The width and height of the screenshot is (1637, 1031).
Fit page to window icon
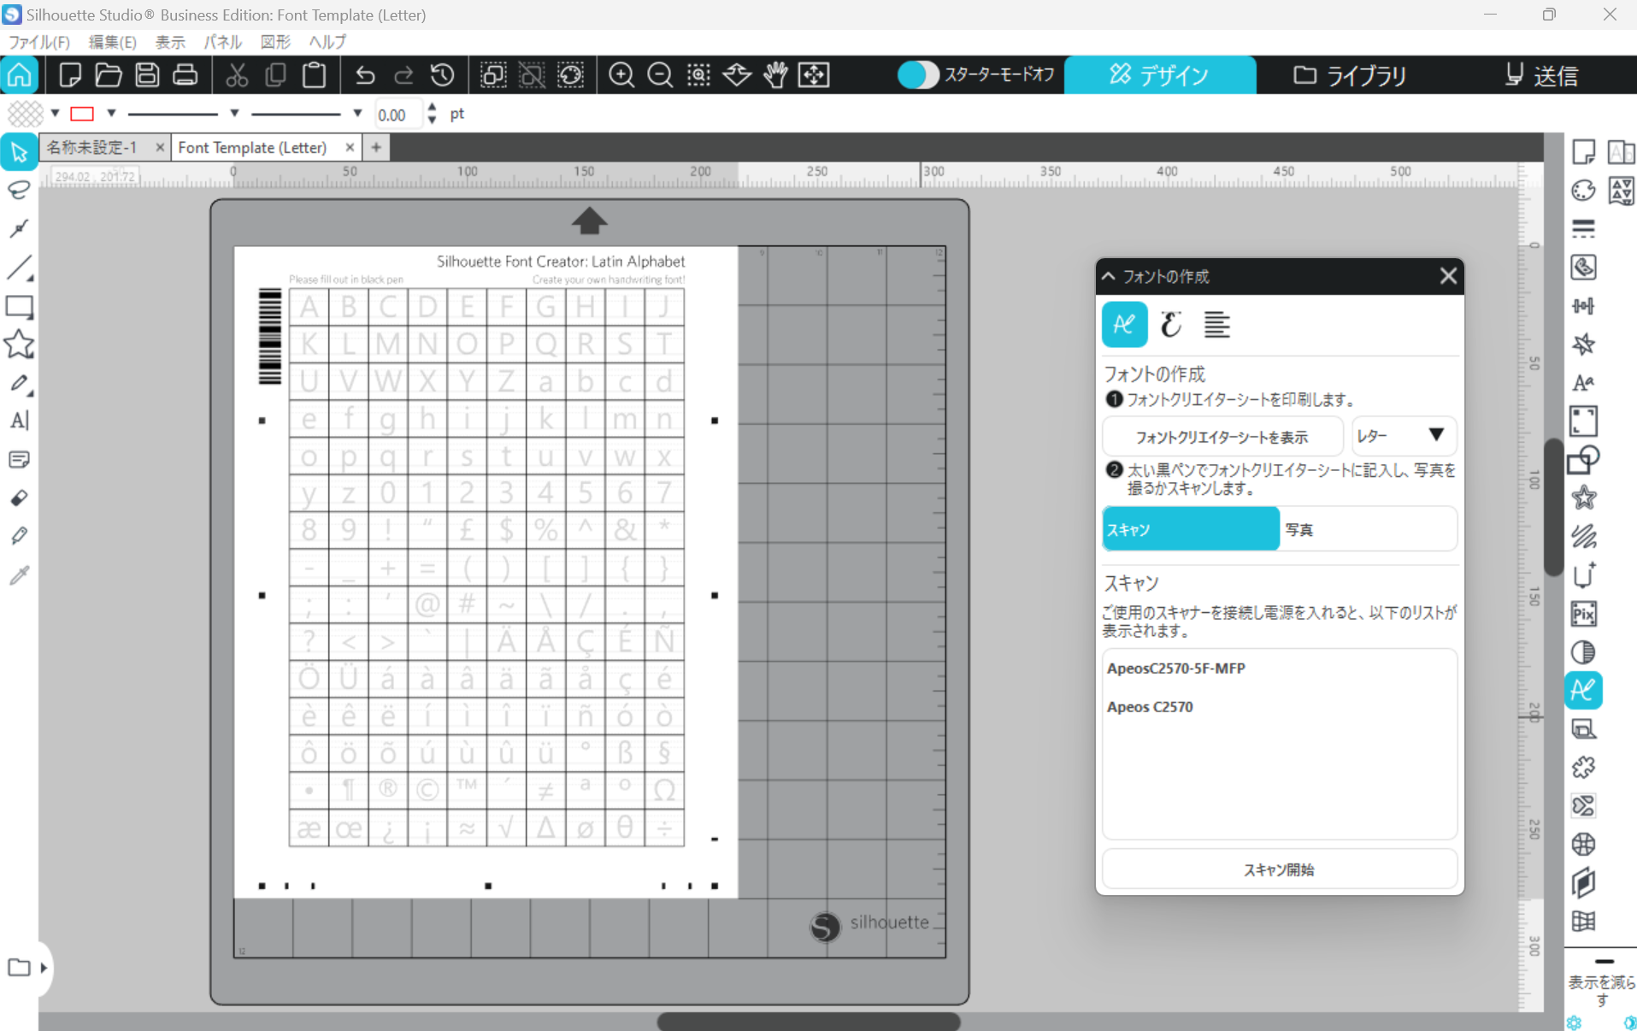point(814,75)
